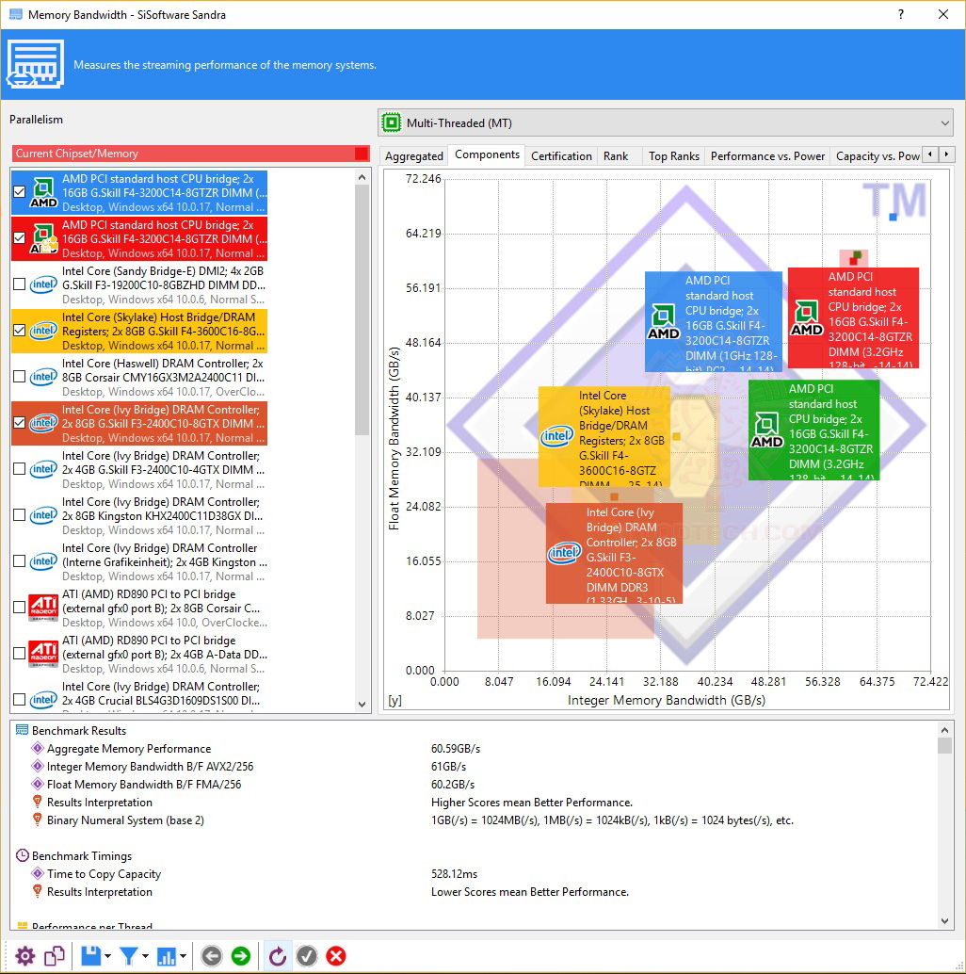Click AMD logo in blue list row
The image size is (966, 974).
click(43, 192)
